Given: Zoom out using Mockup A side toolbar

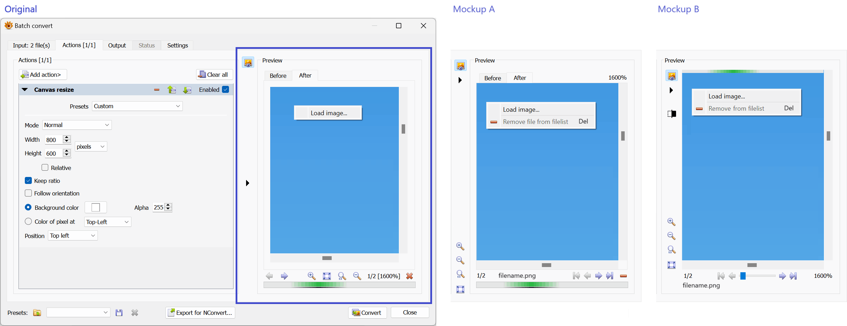Looking at the screenshot, I should pos(460,260).
